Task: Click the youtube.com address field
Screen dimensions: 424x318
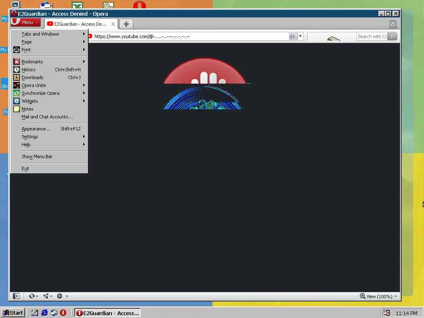Action: coord(189,36)
